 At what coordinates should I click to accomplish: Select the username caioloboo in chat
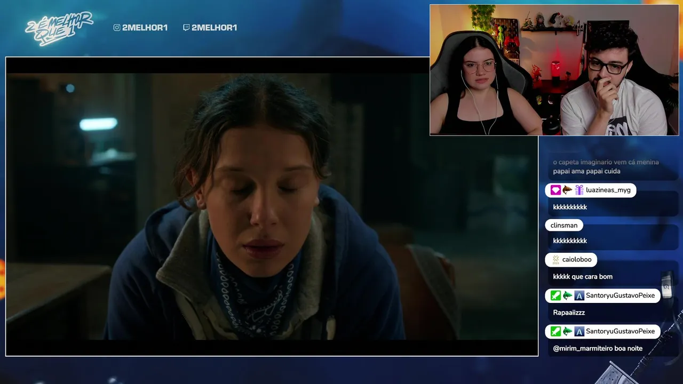click(577, 259)
